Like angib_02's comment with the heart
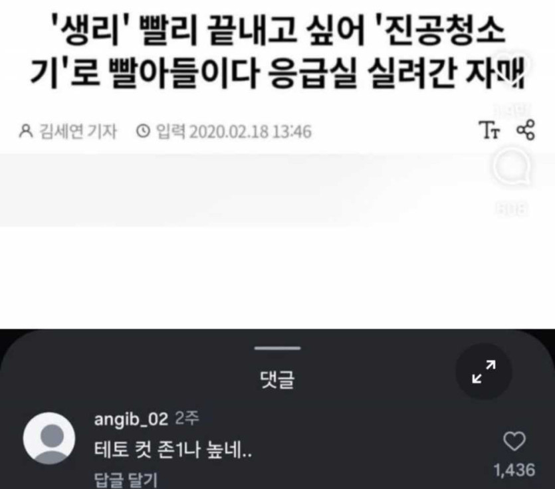555x489 pixels. pos(514,441)
